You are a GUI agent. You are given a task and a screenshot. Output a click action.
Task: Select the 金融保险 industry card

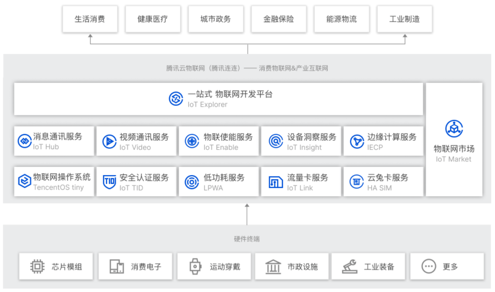click(x=278, y=19)
